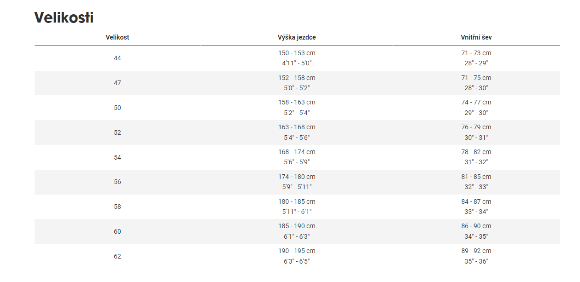This screenshot has height=282, width=580.
Task: Click the 71 - 75 cm inseam cell
Action: pyautogui.click(x=476, y=78)
